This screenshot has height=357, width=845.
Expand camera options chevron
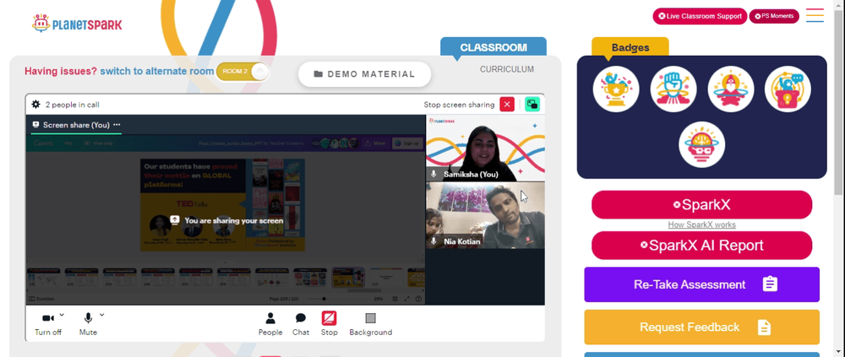coord(62,315)
